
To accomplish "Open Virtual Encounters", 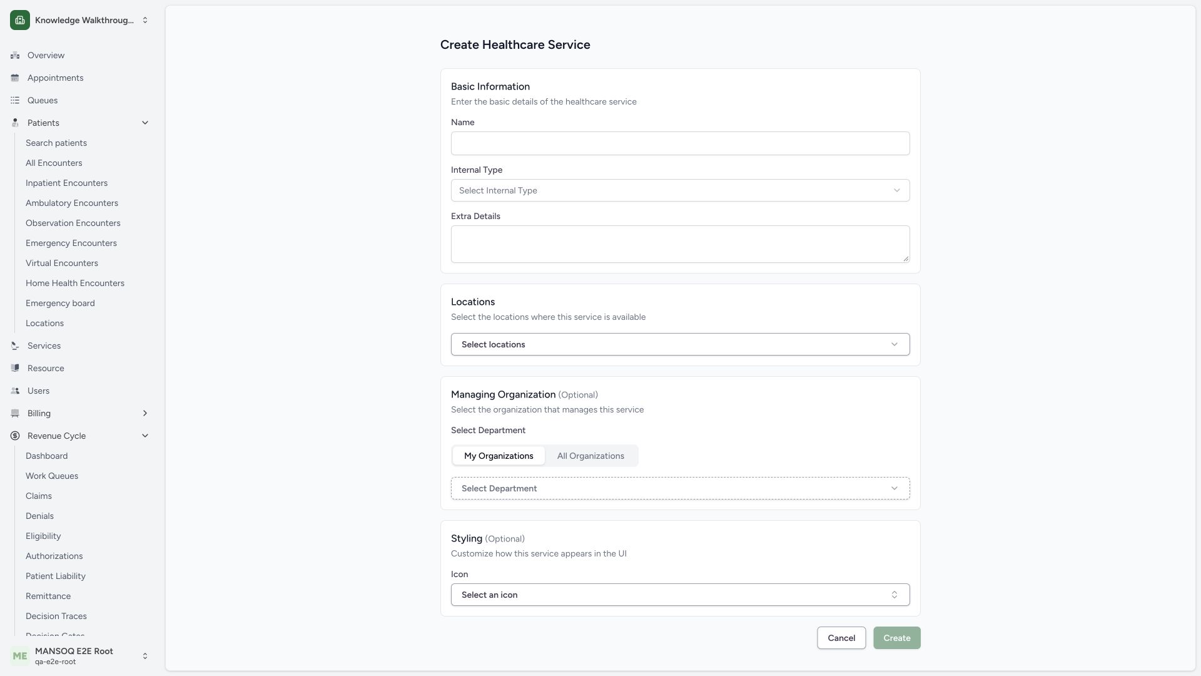I will click(62, 263).
